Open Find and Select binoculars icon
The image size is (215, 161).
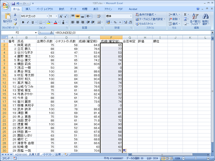coord(205,16)
